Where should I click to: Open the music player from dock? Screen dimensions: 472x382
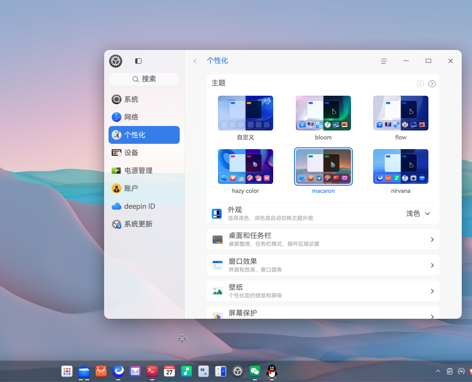(186, 371)
